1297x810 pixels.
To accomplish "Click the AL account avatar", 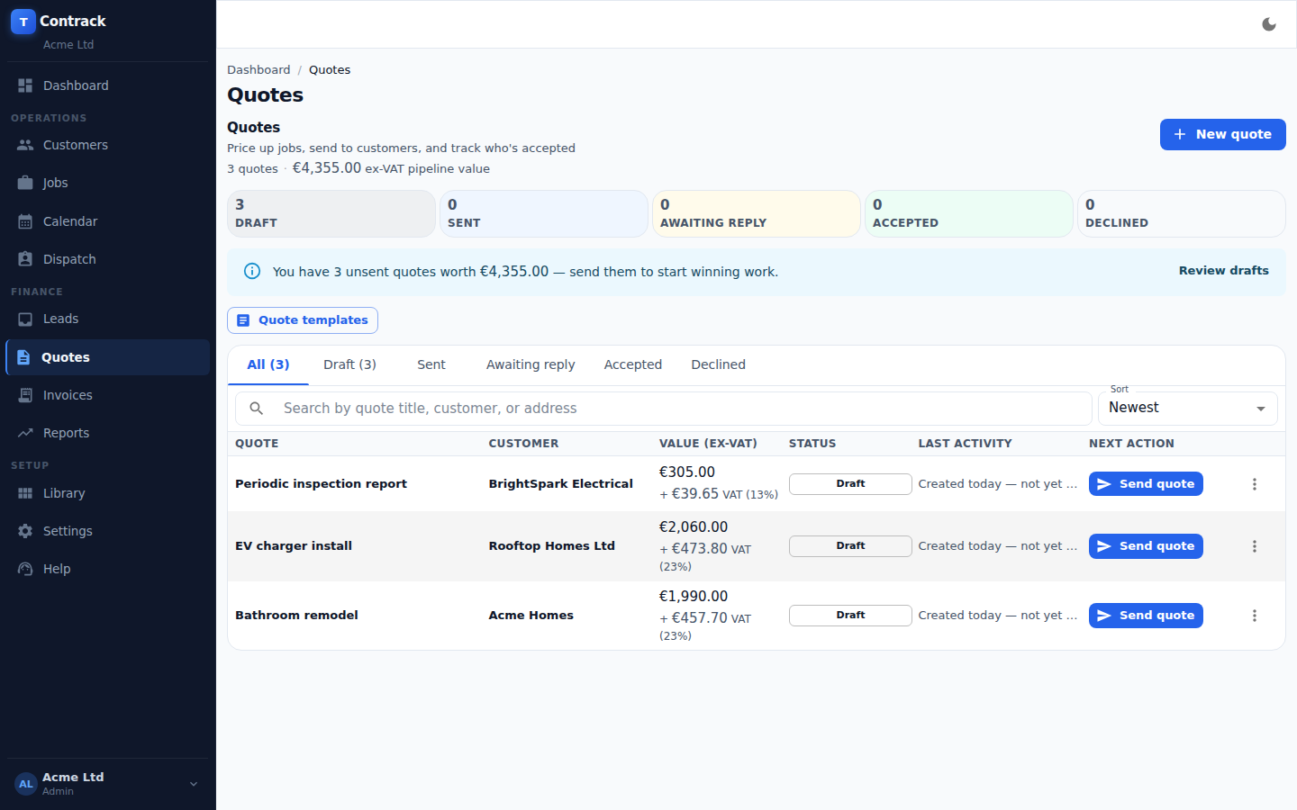I will [x=26, y=784].
